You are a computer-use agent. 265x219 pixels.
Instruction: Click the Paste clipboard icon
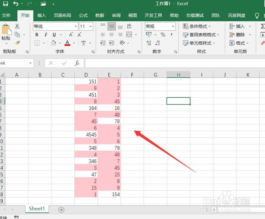tap(6, 29)
